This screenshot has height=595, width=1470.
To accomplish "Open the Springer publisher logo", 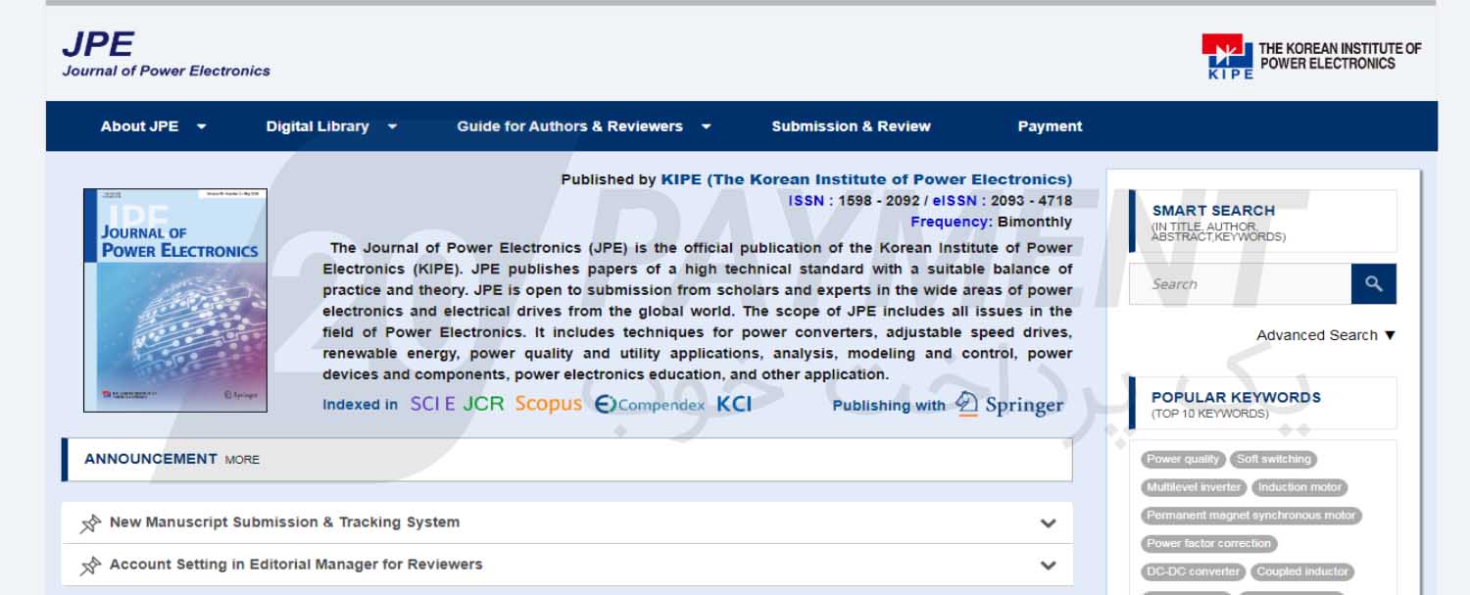I will 1009,404.
